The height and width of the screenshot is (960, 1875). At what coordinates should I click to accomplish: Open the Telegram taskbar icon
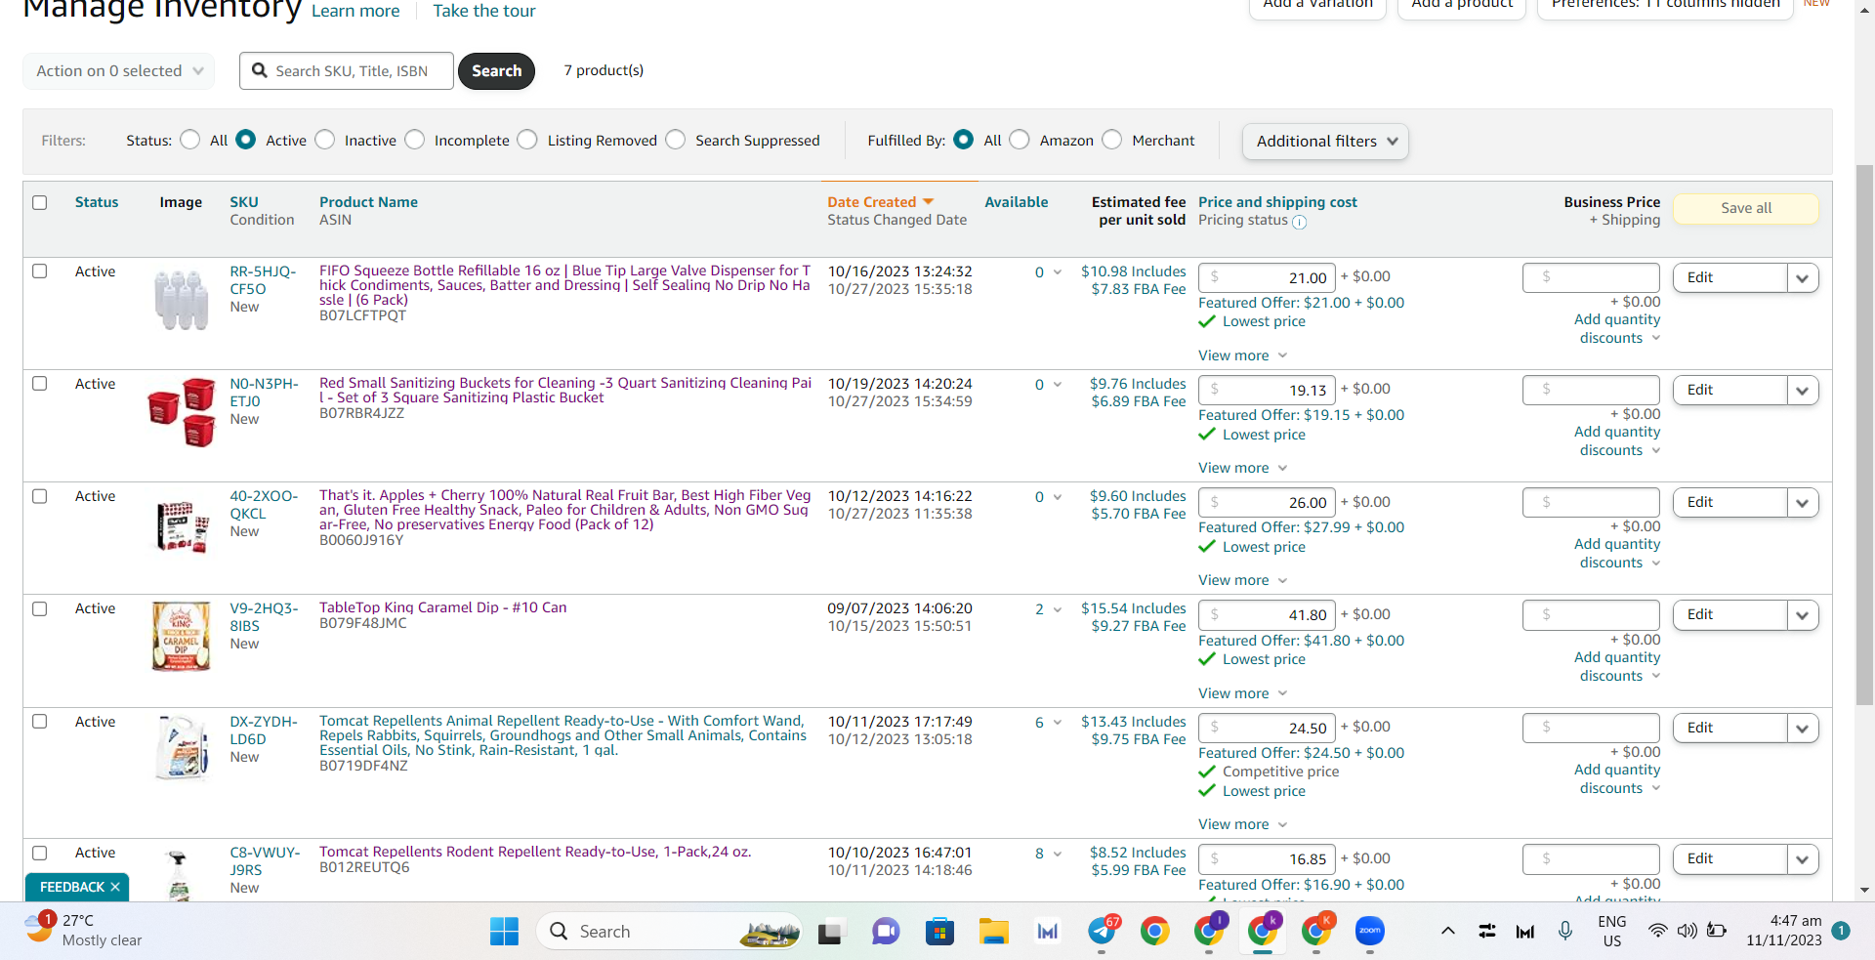click(x=1102, y=932)
